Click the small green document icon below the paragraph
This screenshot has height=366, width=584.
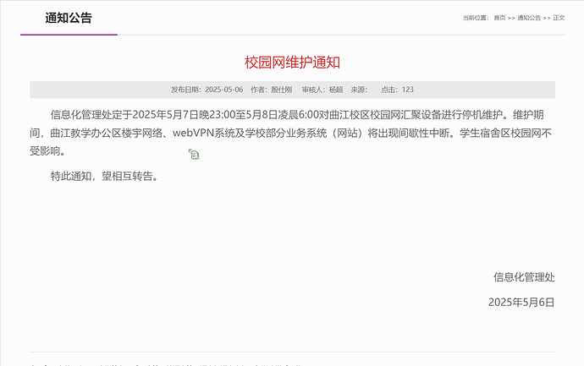pos(194,155)
